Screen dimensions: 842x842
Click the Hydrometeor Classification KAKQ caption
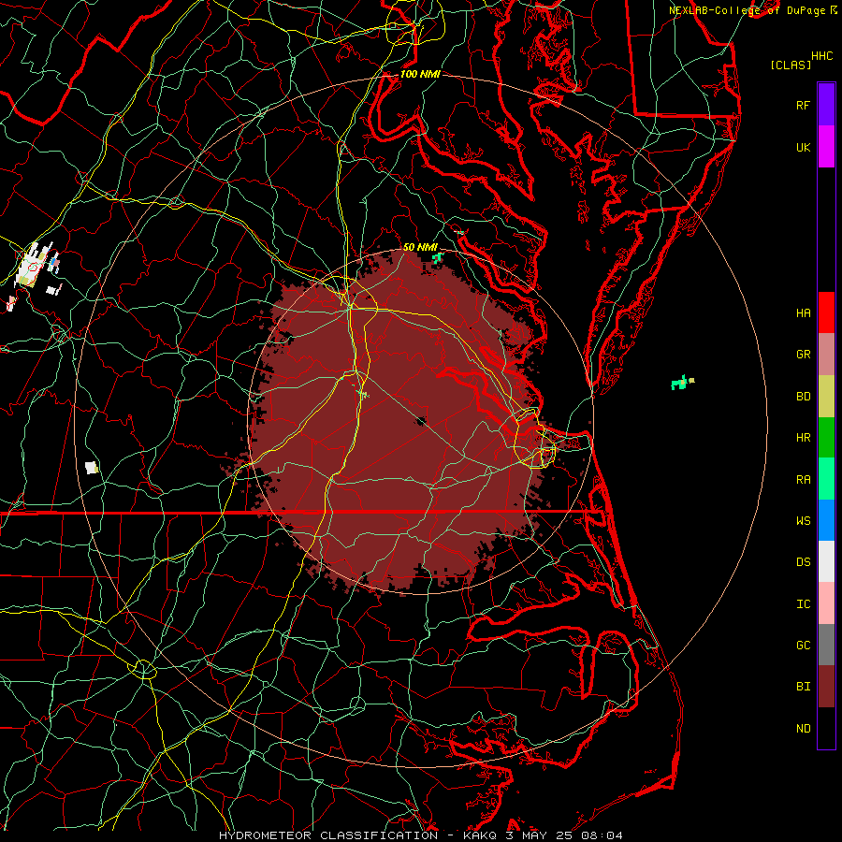[x=421, y=835]
